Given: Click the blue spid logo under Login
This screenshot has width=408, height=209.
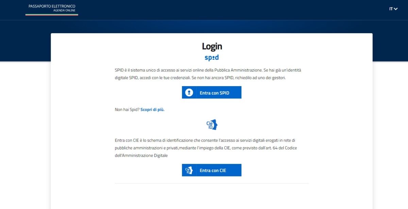Looking at the screenshot, I should point(211,58).
